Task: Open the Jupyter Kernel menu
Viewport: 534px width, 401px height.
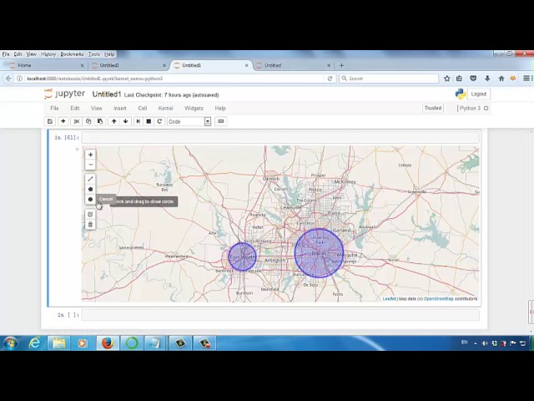Action: tap(166, 108)
